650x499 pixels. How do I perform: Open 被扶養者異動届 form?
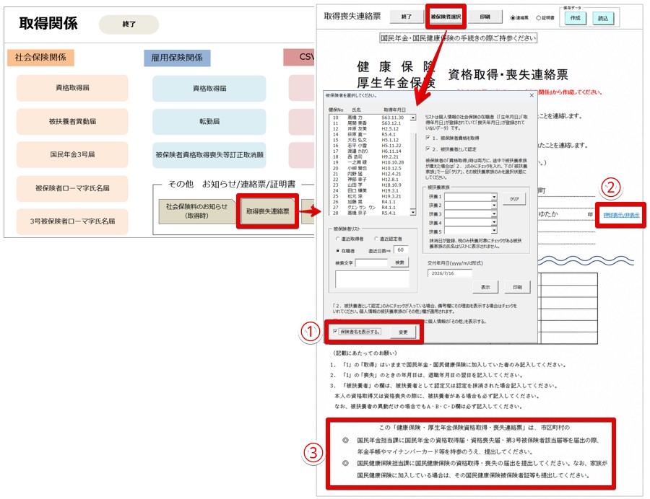72,121
